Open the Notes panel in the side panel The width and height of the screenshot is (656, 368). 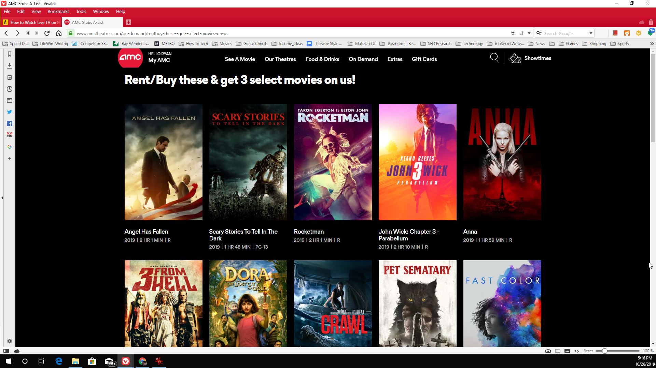[10, 77]
